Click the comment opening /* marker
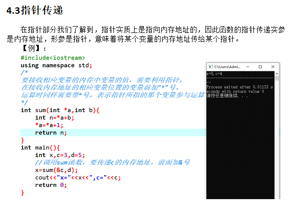The image size is (303, 207). pos(24,73)
